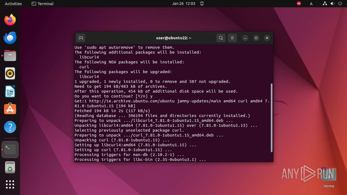Viewport: 347px width, 195px height.
Task: Click the line 'Do you want to continue? [Y/n] y'
Action: click(x=114, y=96)
